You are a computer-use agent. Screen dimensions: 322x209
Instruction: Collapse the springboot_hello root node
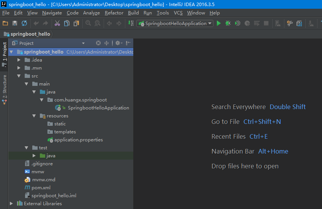(x=11, y=52)
